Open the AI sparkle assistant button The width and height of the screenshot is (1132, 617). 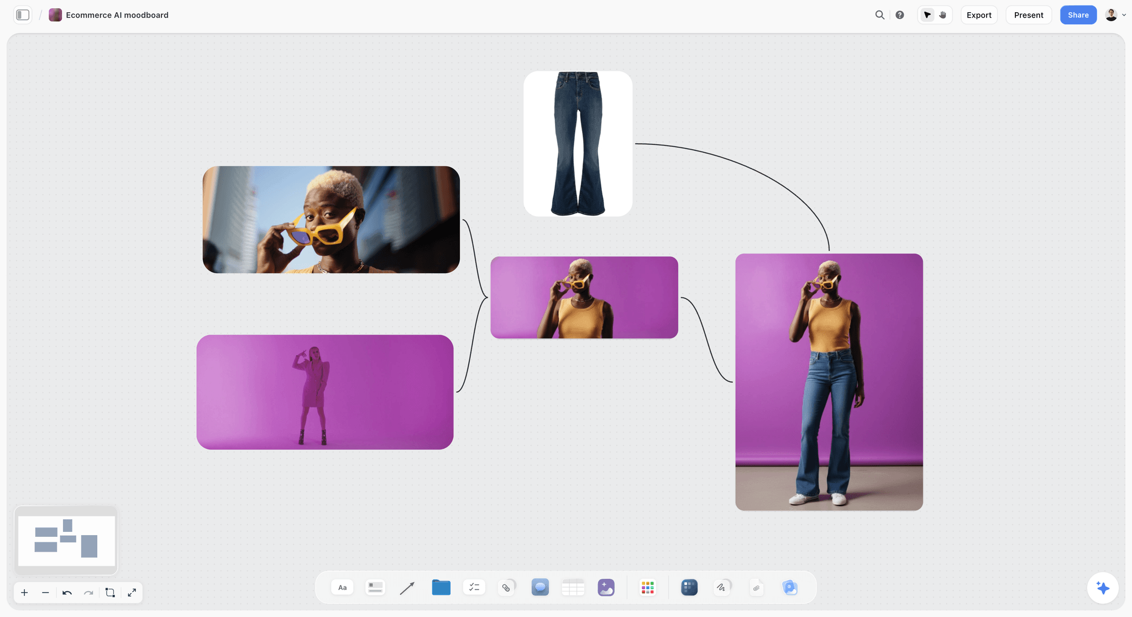point(1103,588)
